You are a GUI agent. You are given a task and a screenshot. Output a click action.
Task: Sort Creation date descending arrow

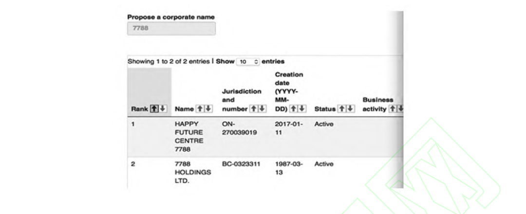[x=302, y=109]
